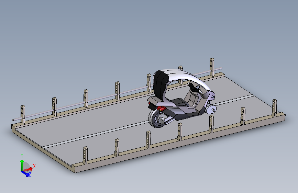Click the blue Z axis of the orientation triad
This screenshot has width=298, height=193.
[26, 173]
